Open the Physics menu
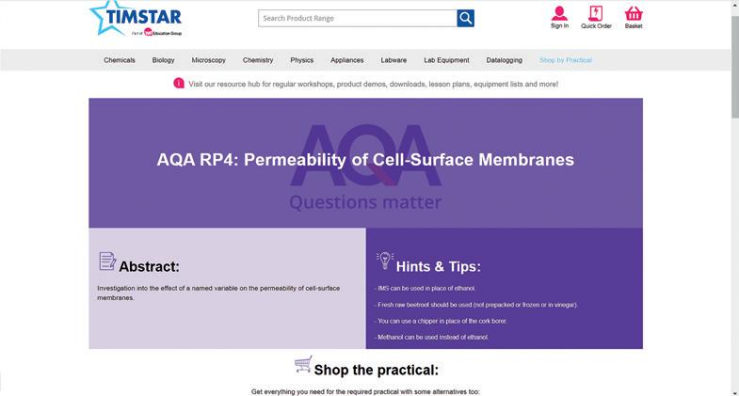This screenshot has height=396, width=739. [x=301, y=60]
